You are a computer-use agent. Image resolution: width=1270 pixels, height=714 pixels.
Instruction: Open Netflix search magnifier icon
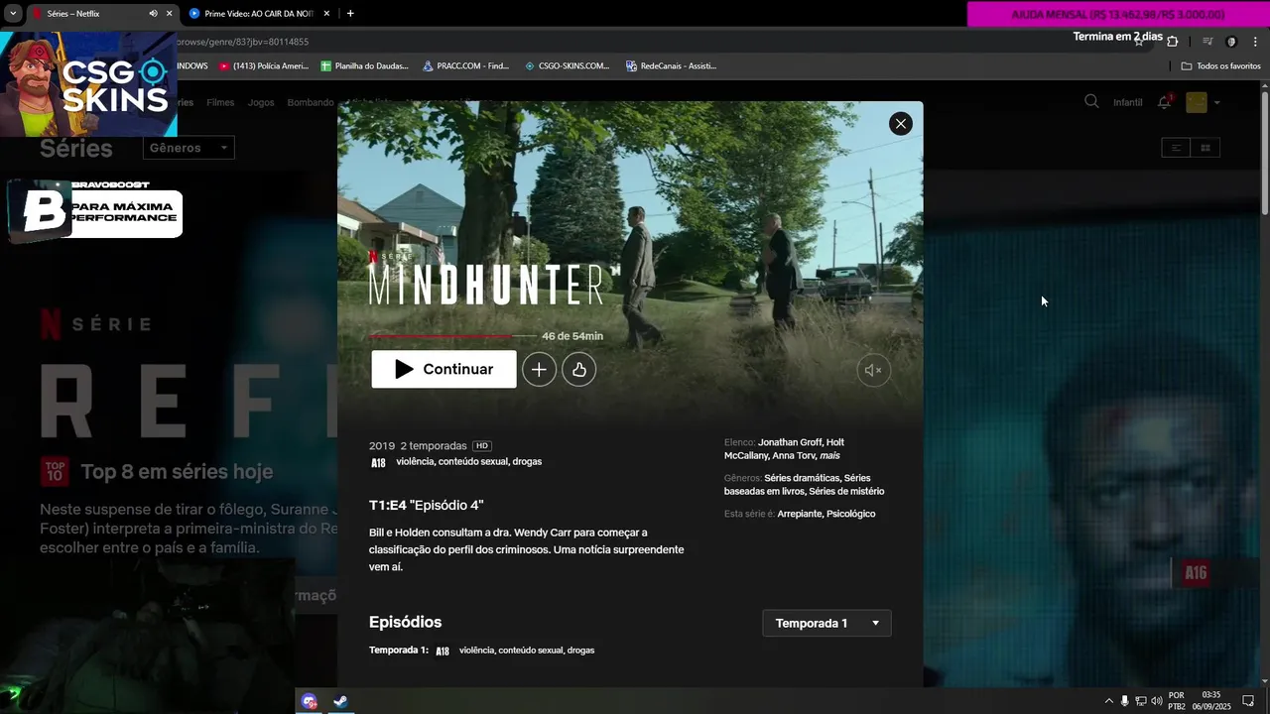click(x=1091, y=101)
